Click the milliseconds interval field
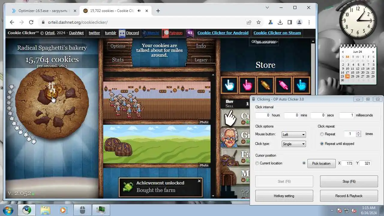 click(346, 115)
